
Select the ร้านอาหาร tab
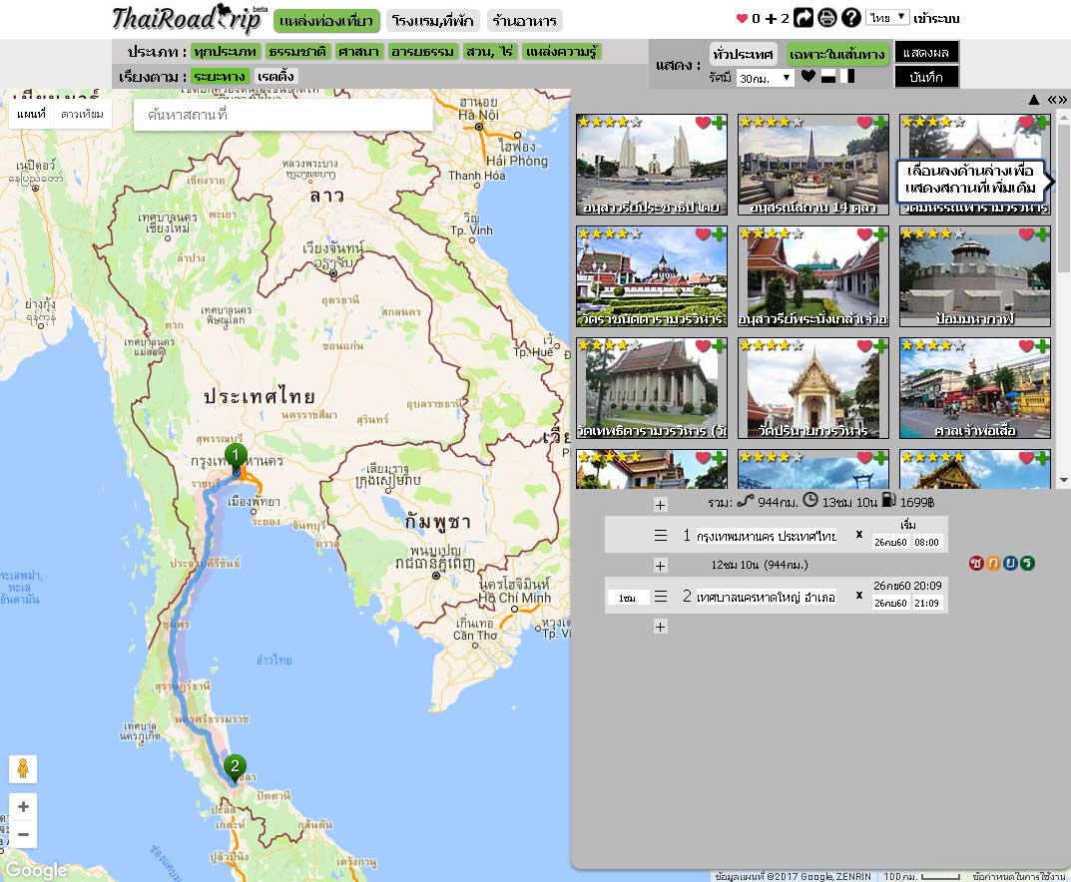525,21
